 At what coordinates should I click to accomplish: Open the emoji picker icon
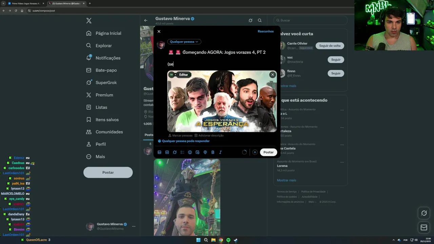click(x=190, y=152)
